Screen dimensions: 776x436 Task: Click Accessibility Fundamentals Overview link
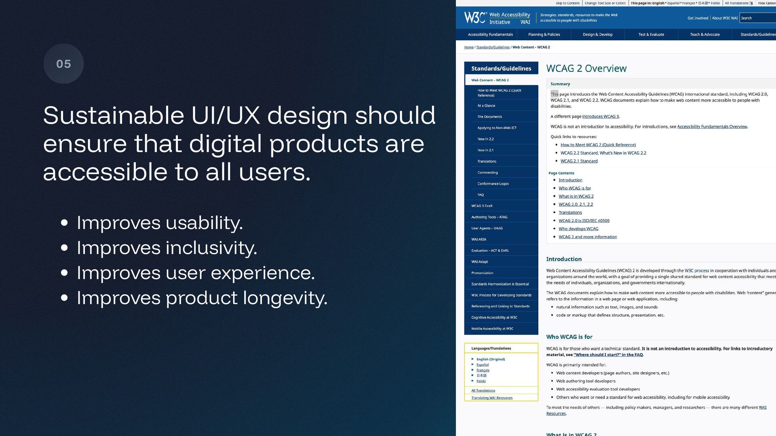click(712, 127)
